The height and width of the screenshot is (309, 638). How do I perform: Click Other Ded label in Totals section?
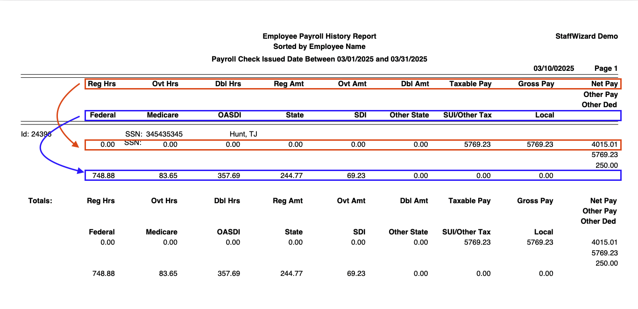598,221
